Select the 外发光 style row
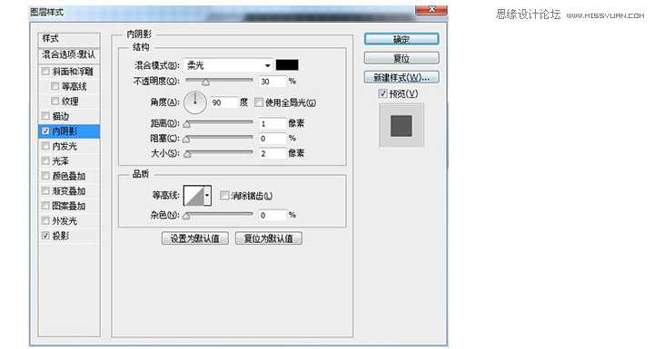Screen dimensions: 654x349 click(x=69, y=220)
